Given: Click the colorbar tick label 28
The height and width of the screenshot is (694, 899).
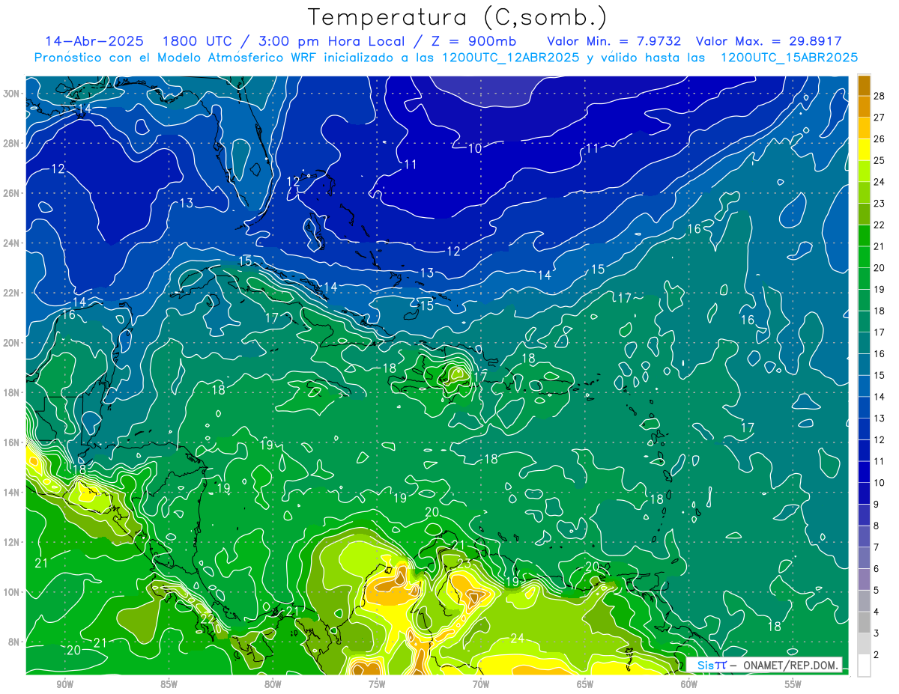Looking at the screenshot, I should coord(880,96).
